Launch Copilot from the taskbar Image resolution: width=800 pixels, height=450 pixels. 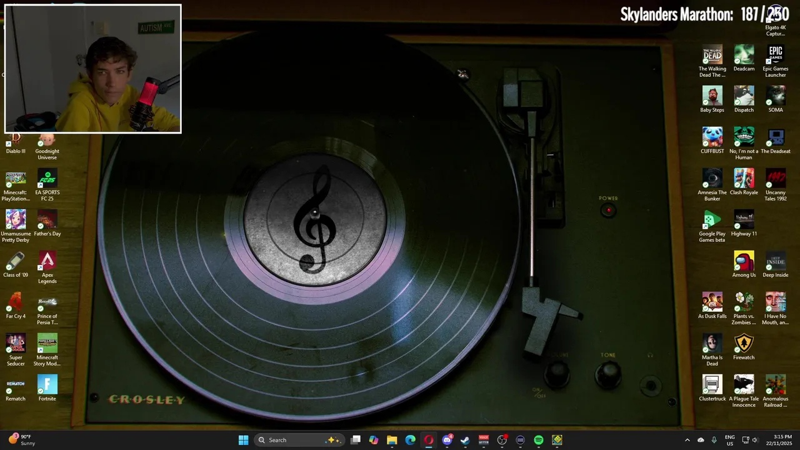tap(374, 440)
